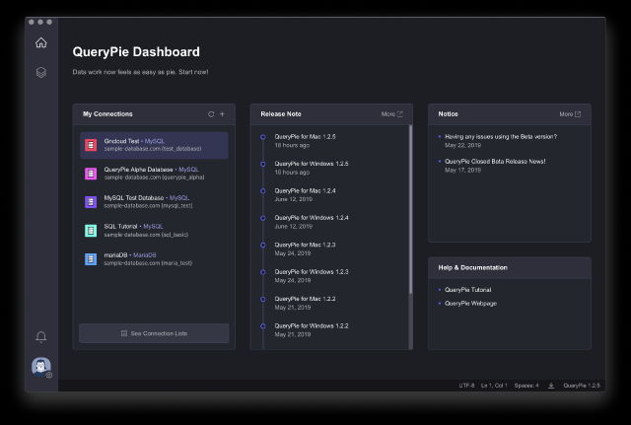
Task: Open the stacked layers sidebar icon
Action: (x=41, y=72)
